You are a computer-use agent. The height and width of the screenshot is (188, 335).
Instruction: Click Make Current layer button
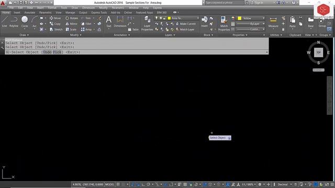[186, 24]
